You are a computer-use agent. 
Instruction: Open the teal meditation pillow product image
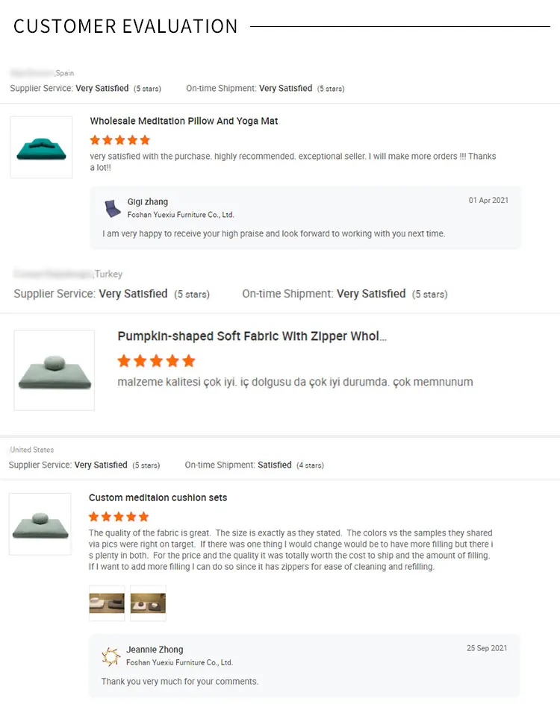[x=41, y=147]
